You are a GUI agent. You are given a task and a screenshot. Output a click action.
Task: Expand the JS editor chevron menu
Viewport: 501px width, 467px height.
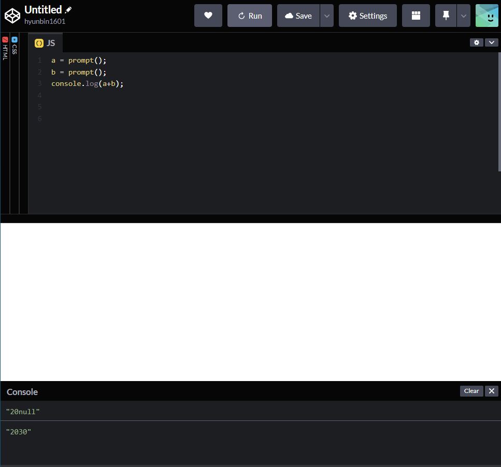pos(491,42)
